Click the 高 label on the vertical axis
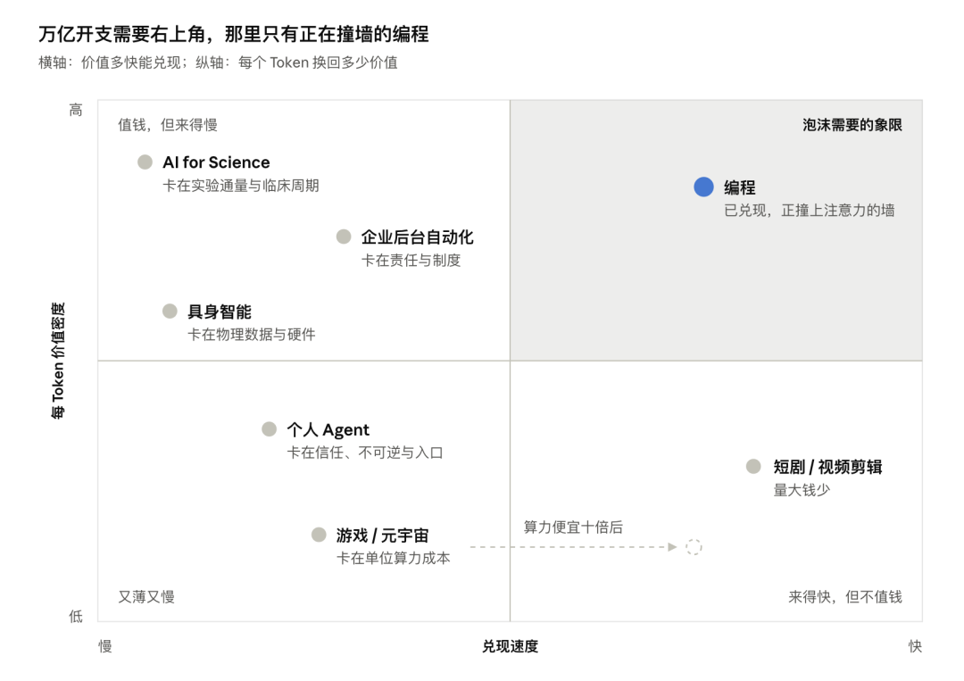Image resolution: width=964 pixels, height=681 pixels. click(76, 110)
